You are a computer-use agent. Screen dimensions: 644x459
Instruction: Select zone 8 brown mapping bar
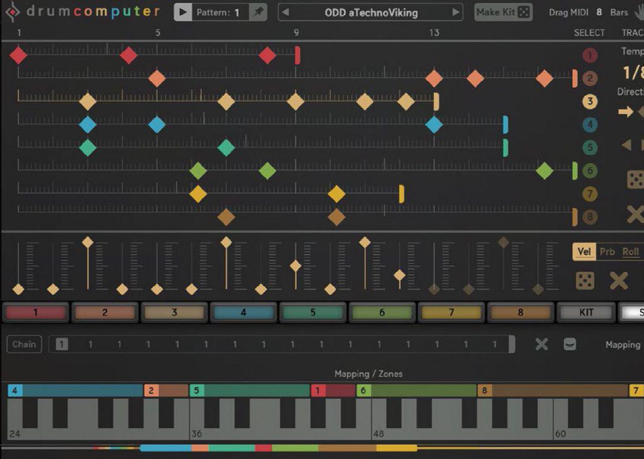(552, 390)
